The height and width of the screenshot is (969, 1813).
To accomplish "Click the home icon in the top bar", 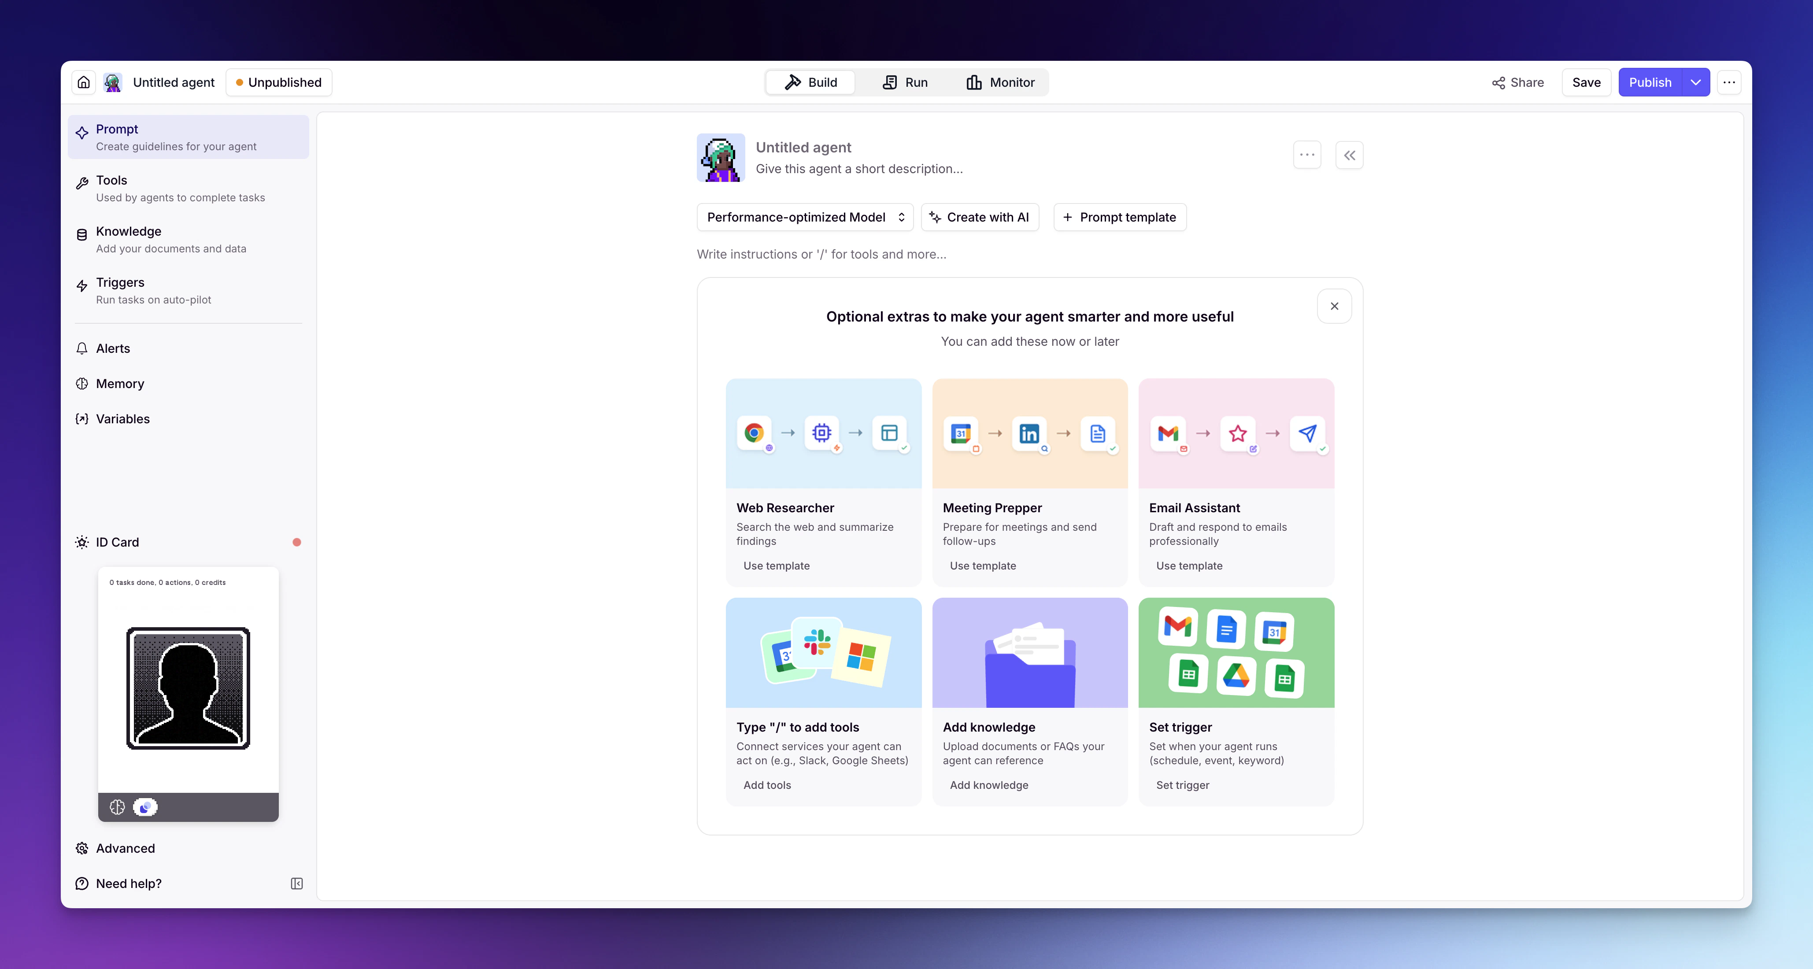I will click(x=83, y=82).
